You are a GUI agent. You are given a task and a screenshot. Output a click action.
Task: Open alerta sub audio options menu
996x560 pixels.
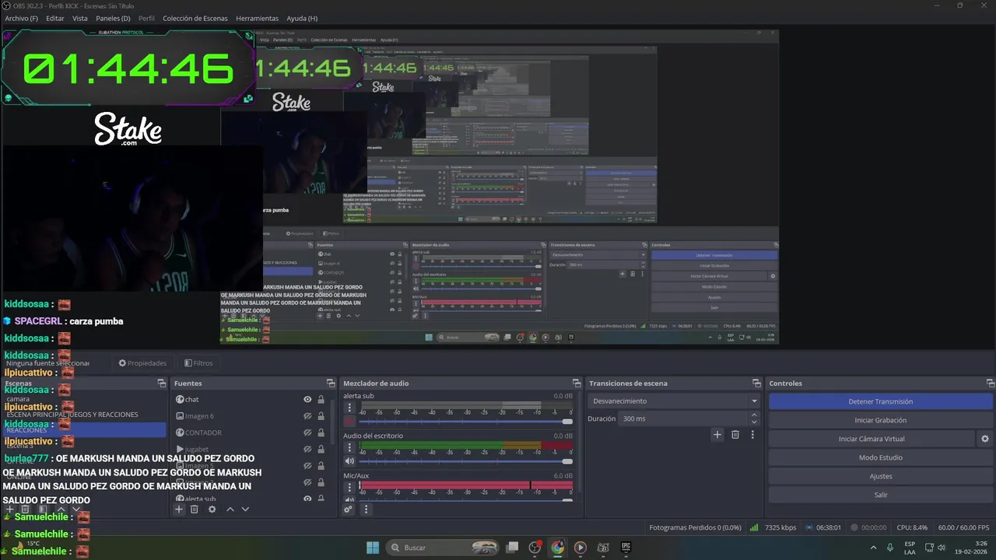coord(349,408)
